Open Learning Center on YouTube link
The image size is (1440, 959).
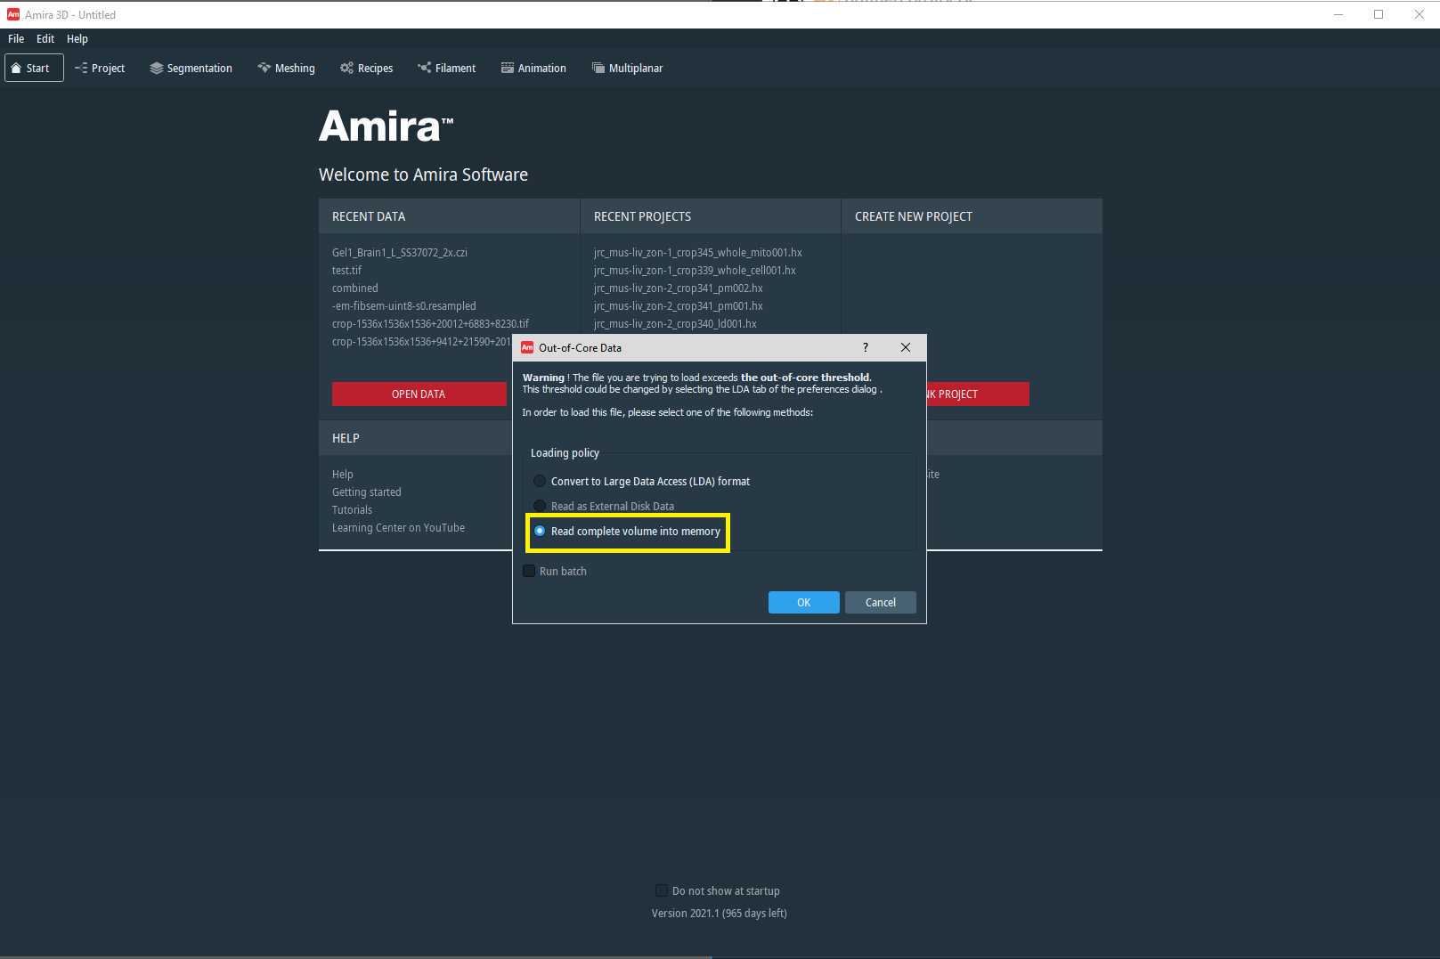click(398, 527)
